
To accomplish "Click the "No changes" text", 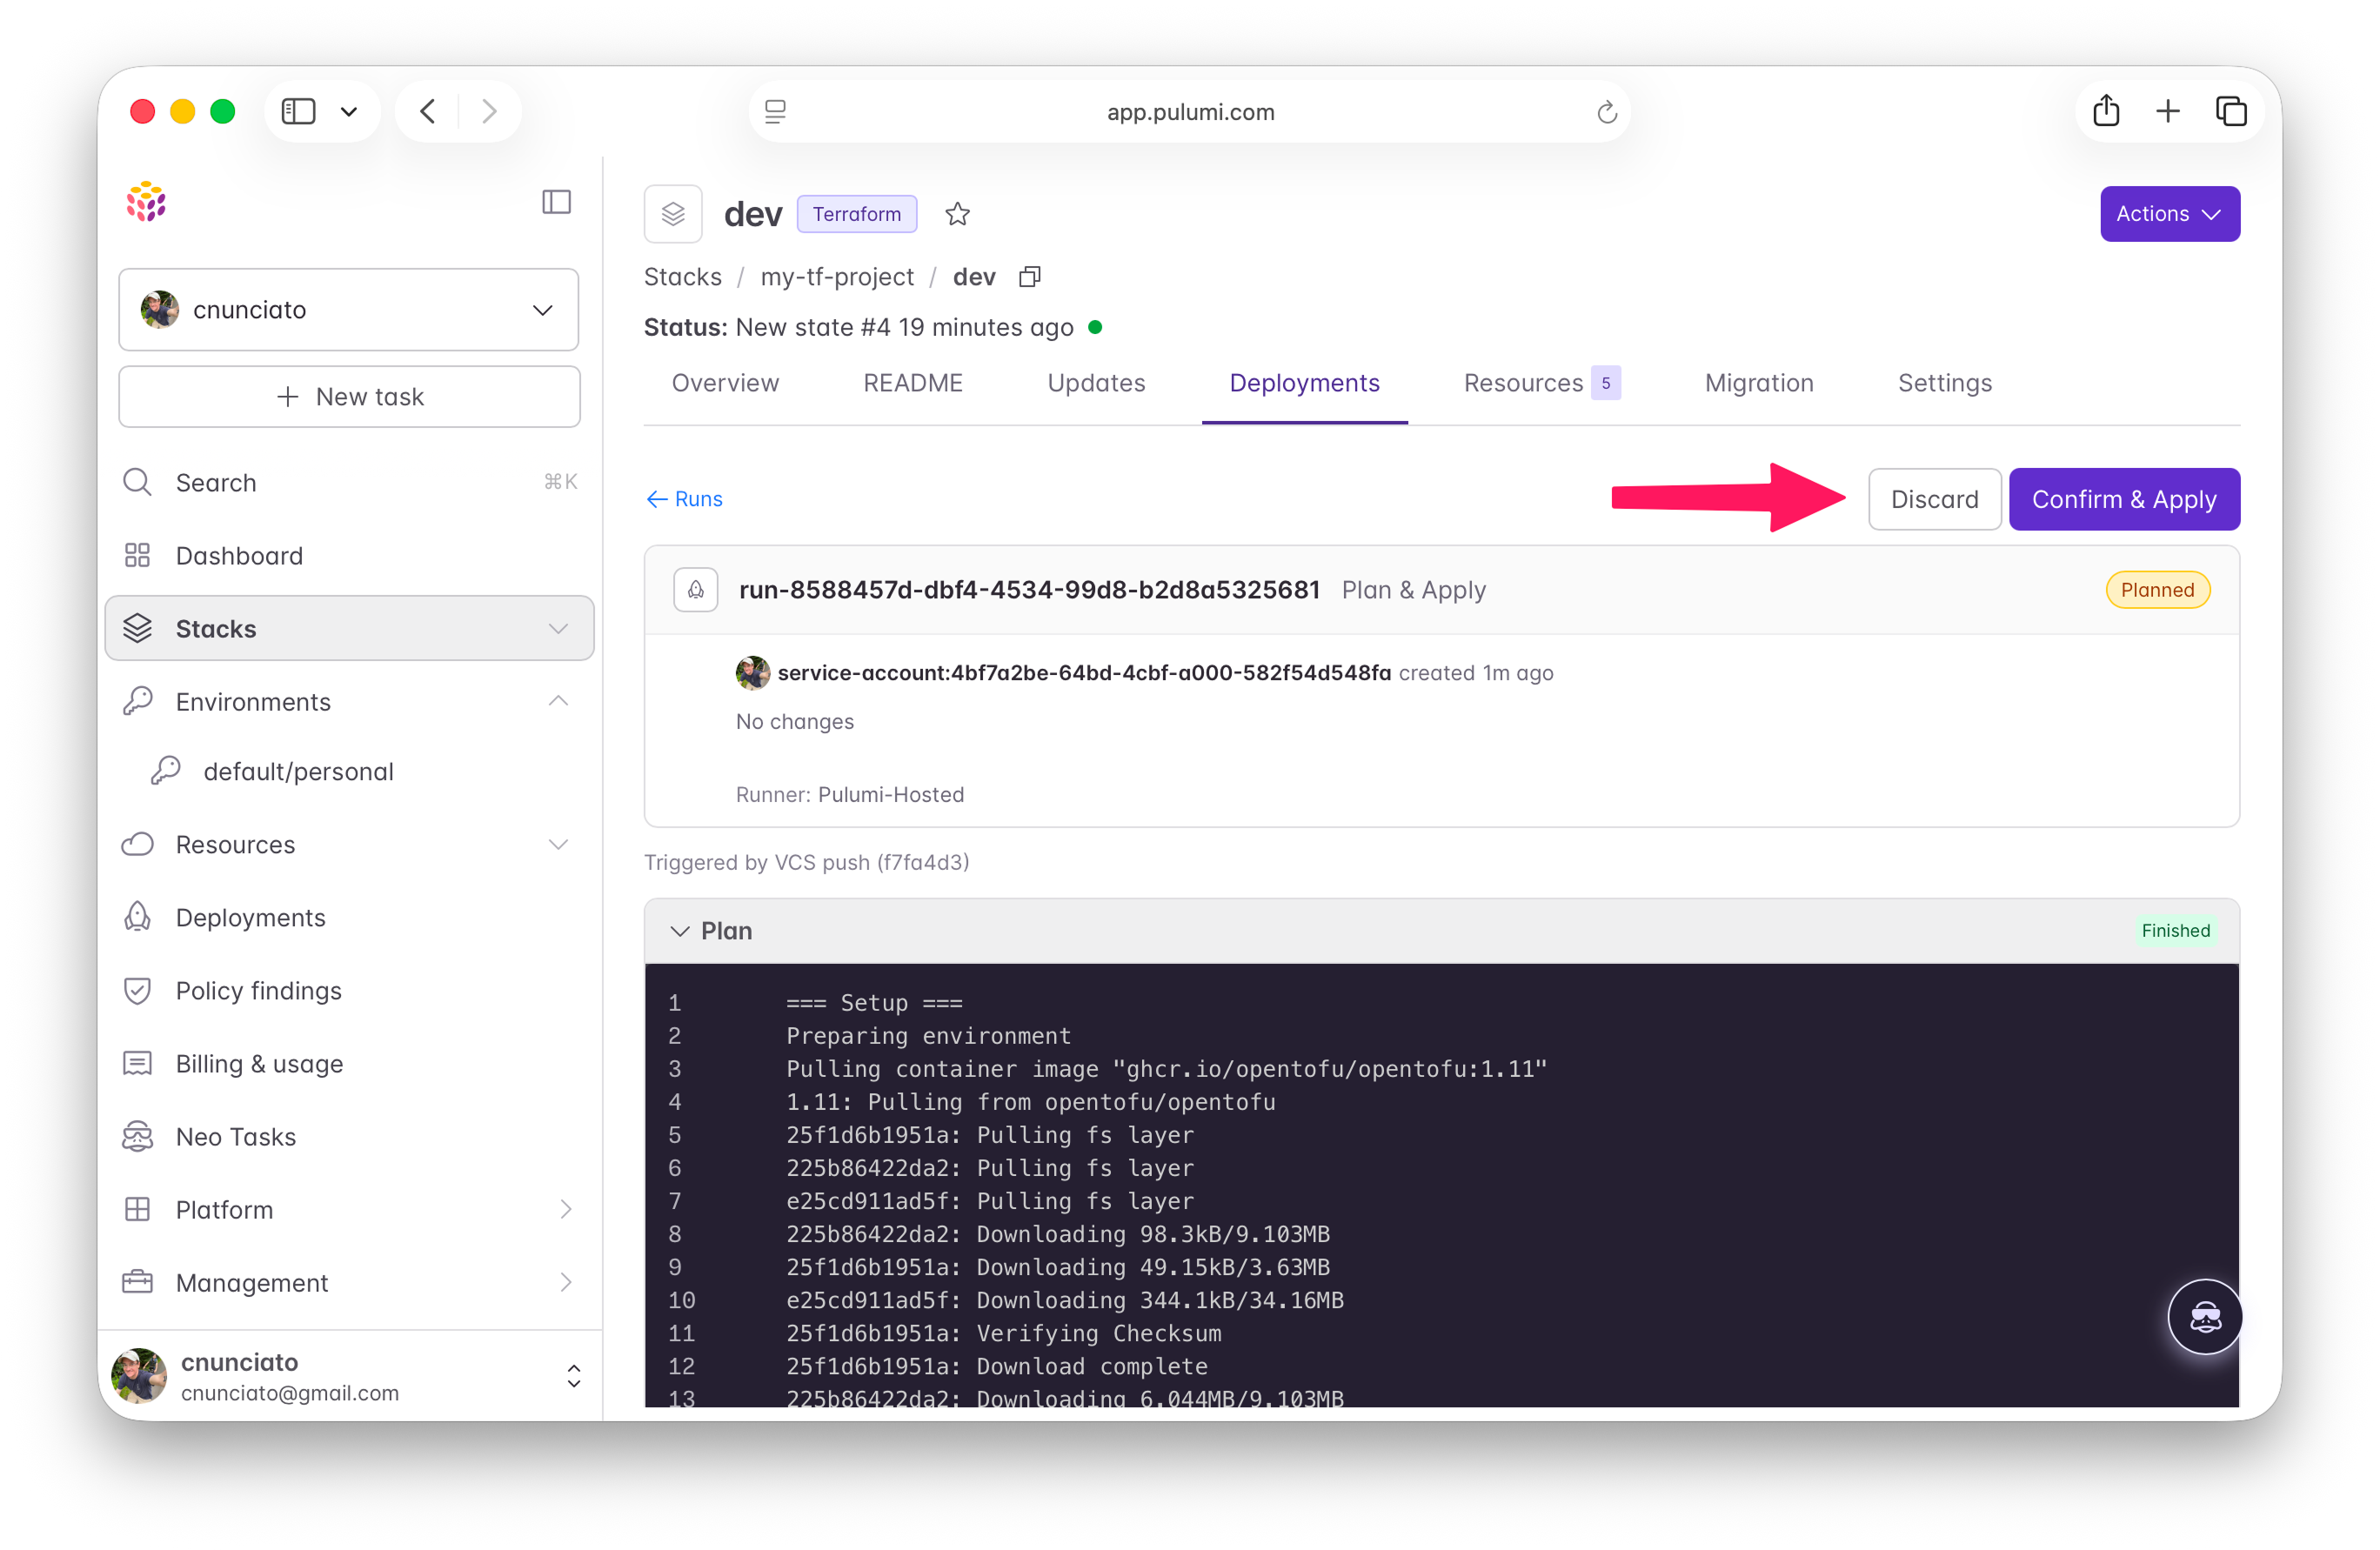I will click(x=795, y=722).
